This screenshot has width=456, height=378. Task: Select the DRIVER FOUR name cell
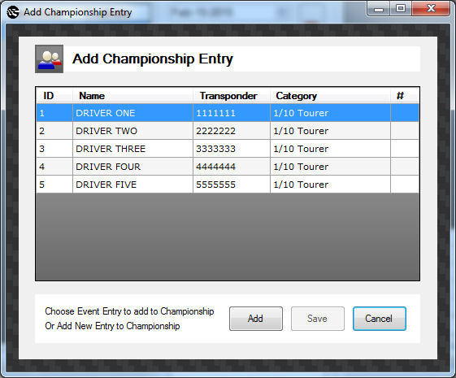132,167
